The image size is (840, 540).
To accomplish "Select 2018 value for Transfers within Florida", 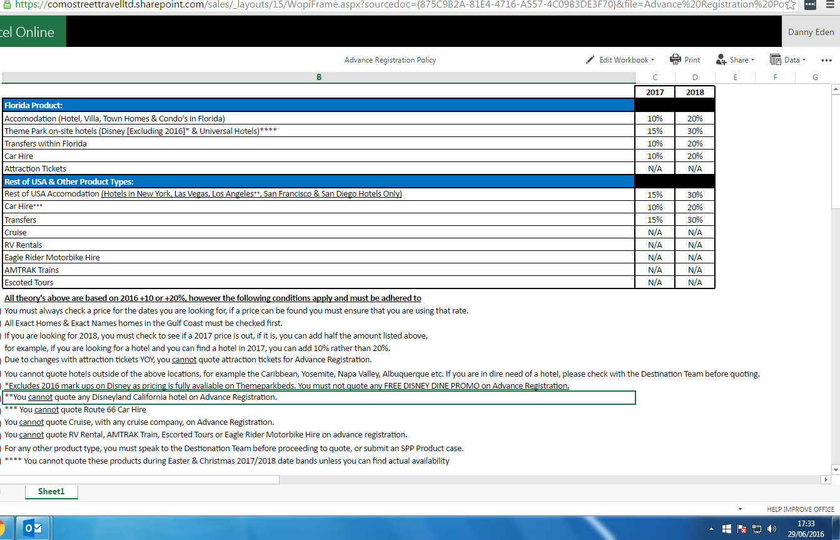I will click(x=695, y=143).
